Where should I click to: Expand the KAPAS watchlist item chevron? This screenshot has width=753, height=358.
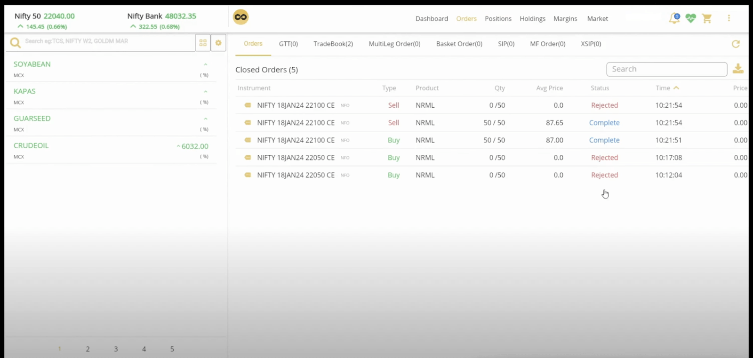point(205,92)
